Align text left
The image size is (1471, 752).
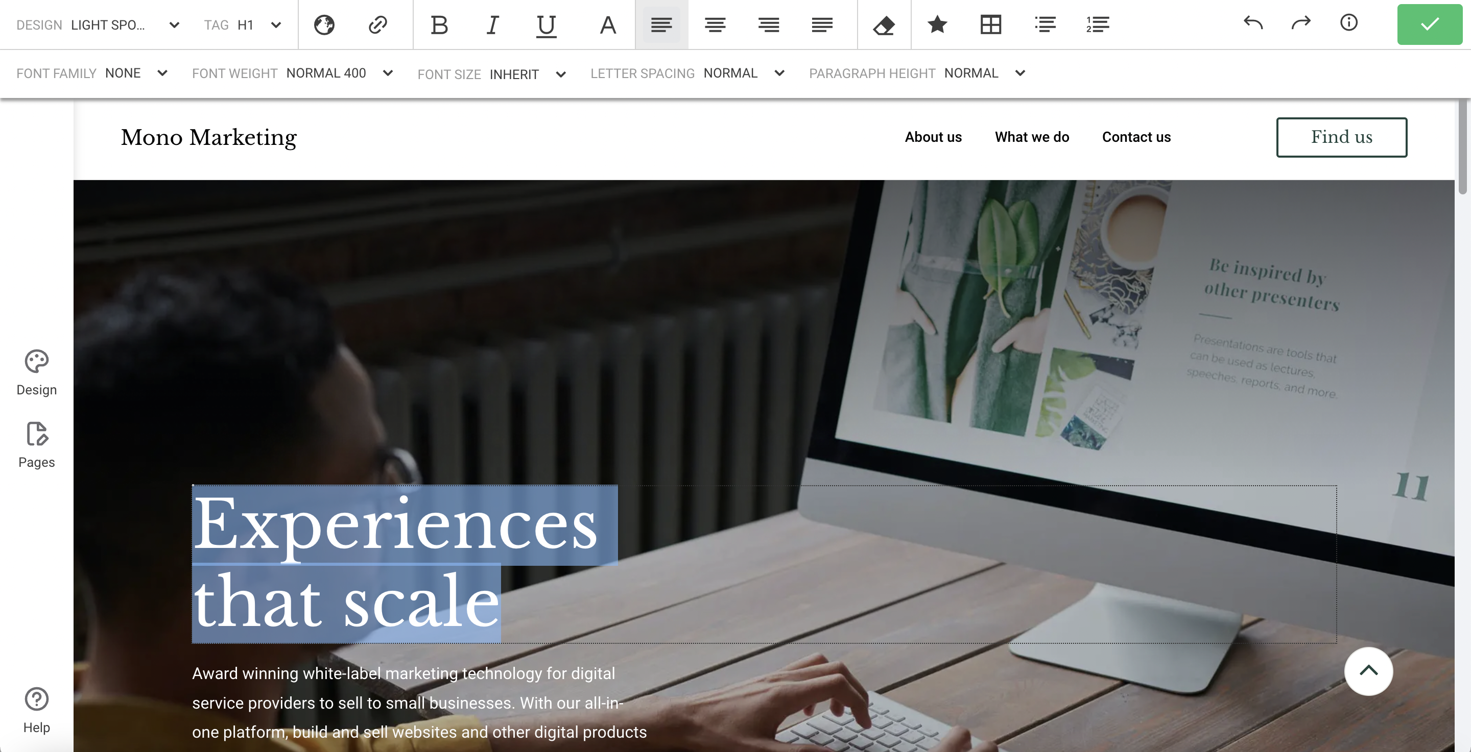pos(661,24)
